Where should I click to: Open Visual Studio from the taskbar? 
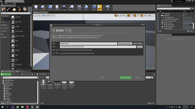click(12, 107)
